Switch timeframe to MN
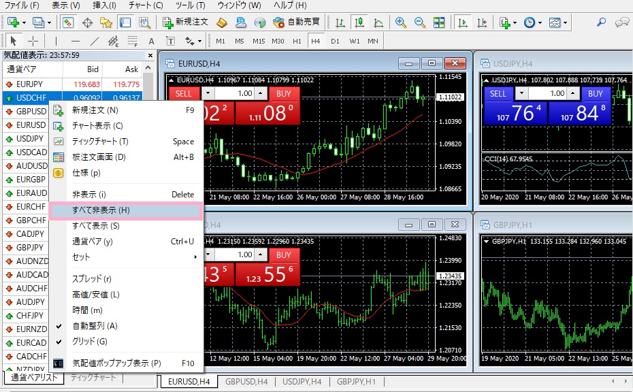Image resolution: width=633 pixels, height=392 pixels. click(x=373, y=41)
